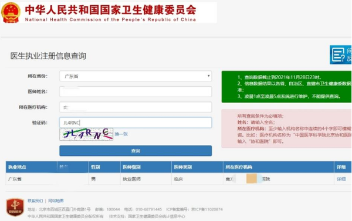Click the 医生执业注册信息查询 page heading

click(48, 56)
